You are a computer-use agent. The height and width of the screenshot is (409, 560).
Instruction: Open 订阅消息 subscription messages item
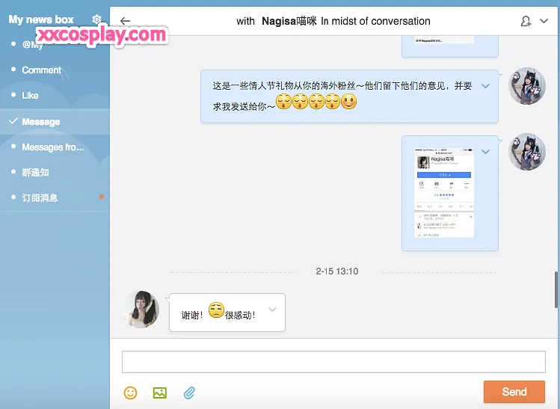pos(40,197)
